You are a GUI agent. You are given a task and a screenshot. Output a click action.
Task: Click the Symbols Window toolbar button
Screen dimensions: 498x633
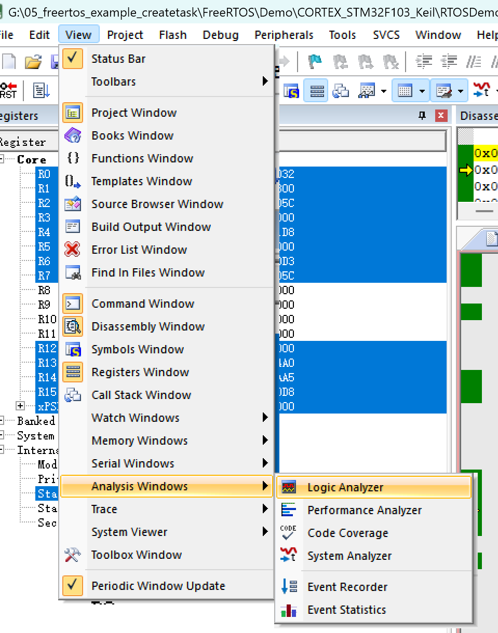coord(291,91)
